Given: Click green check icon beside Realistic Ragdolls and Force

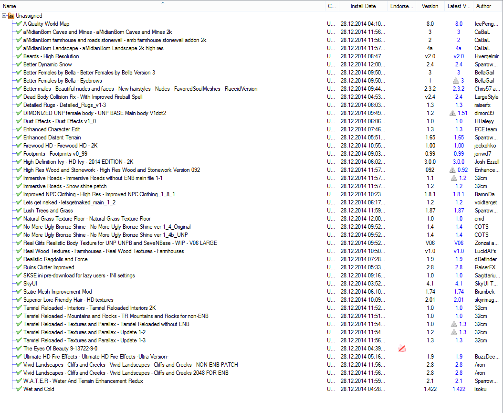Looking at the screenshot, I should (x=19, y=259).
